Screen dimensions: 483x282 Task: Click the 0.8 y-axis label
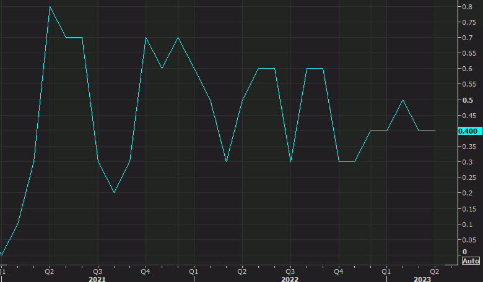click(x=468, y=6)
